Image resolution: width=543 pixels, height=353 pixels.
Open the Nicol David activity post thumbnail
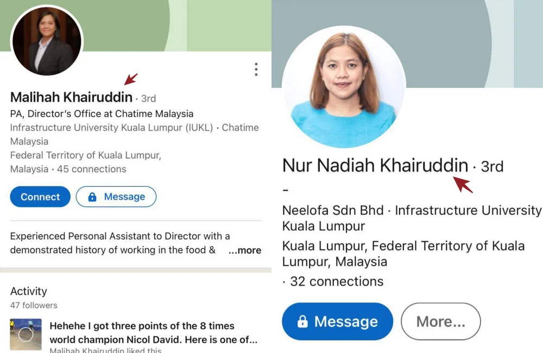coord(26,335)
